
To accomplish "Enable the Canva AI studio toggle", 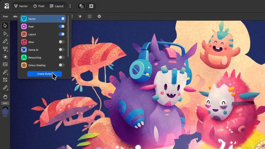I will [x=62, y=50].
